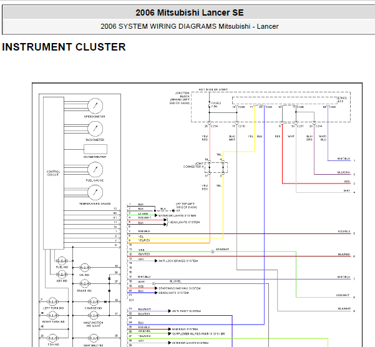Click the FUEL IND lamp symbol
This screenshot has height=347, width=375.
tap(62, 261)
